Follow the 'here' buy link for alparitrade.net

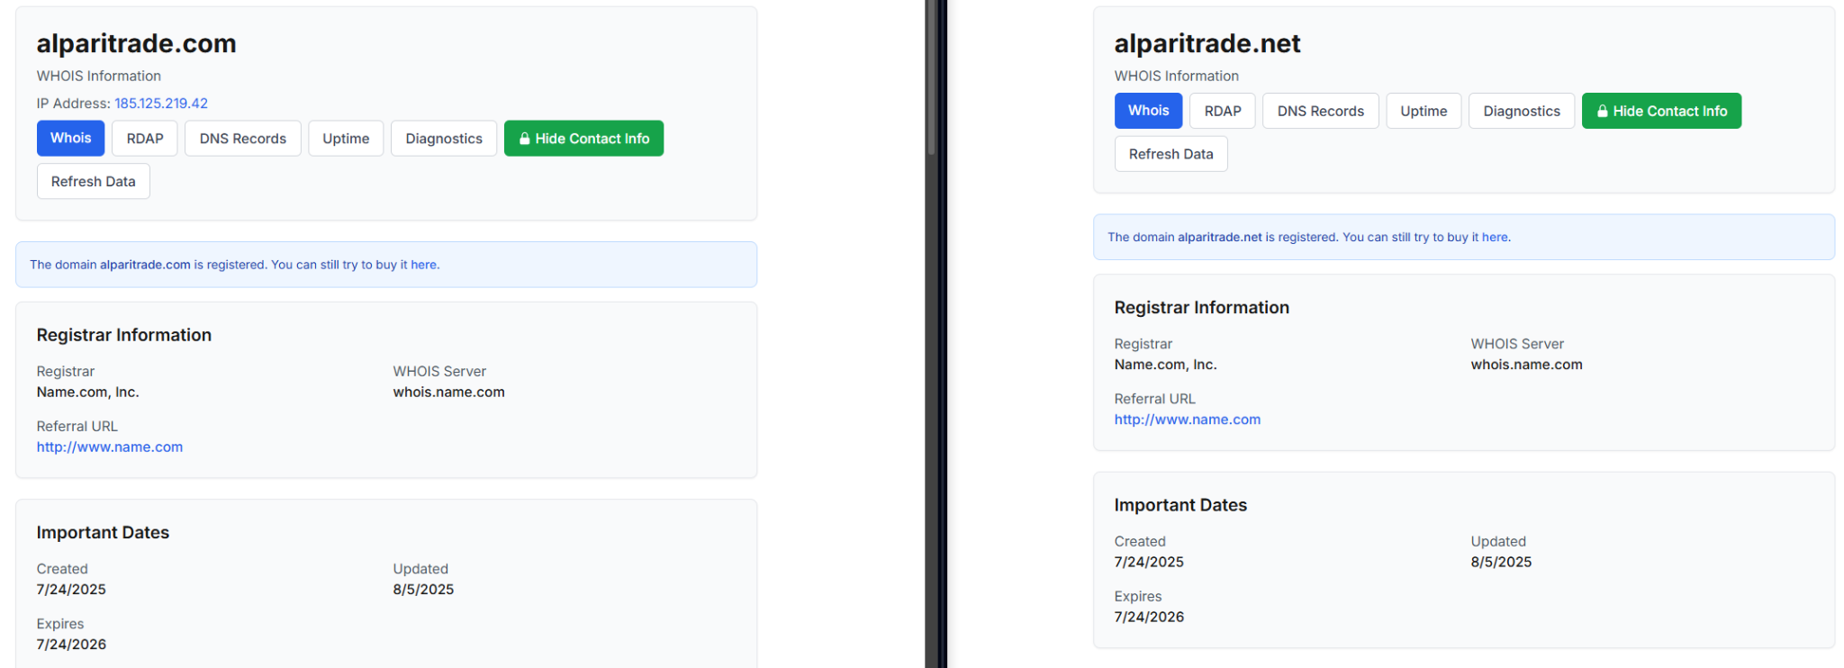(1495, 238)
